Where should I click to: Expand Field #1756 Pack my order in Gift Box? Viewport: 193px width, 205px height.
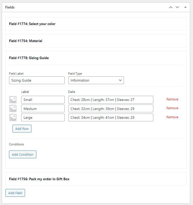[x=96, y=179]
